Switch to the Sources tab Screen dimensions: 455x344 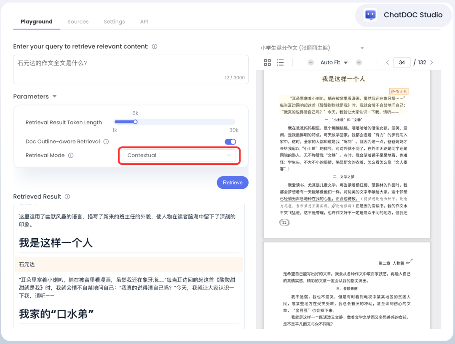(x=78, y=21)
